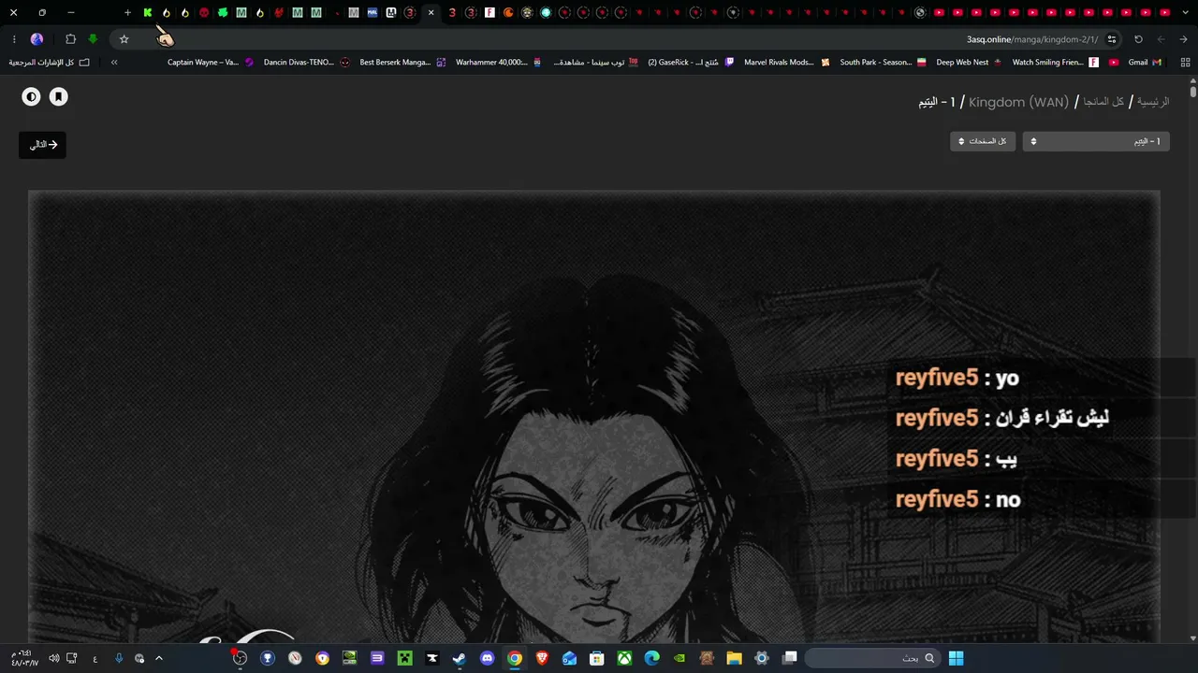Screen dimensions: 1198x673
Task: Click the microphone tray icon
Action: (x=119, y=658)
